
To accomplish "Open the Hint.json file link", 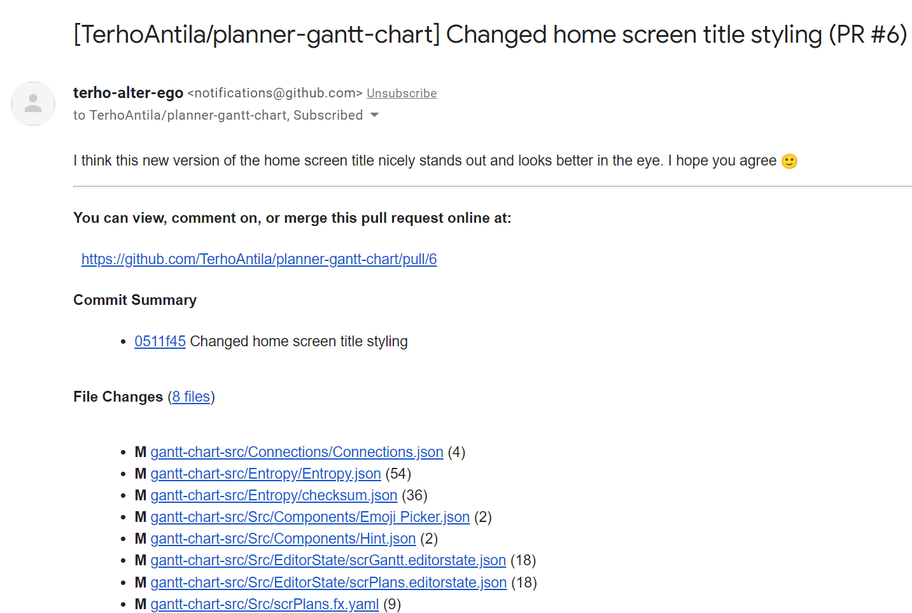I will (x=283, y=539).
